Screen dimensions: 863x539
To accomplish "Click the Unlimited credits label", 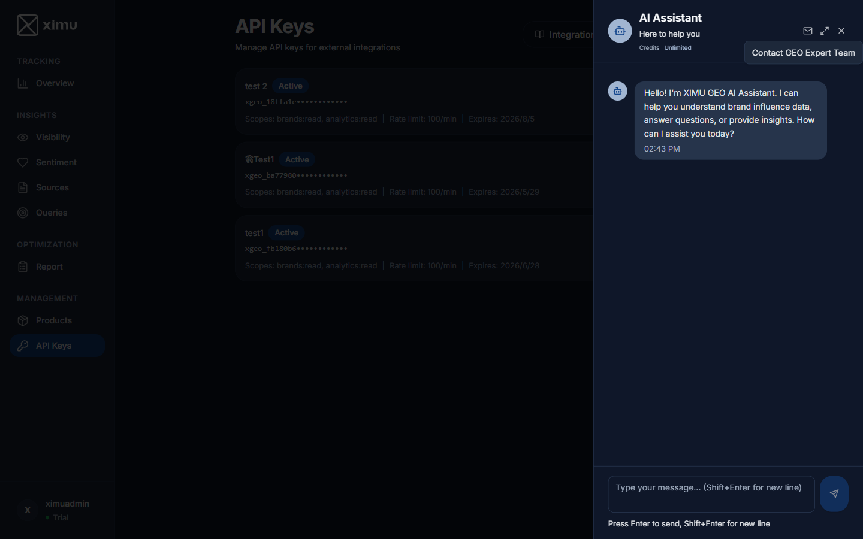I will (x=678, y=47).
